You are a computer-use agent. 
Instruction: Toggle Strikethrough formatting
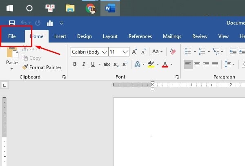(107, 64)
